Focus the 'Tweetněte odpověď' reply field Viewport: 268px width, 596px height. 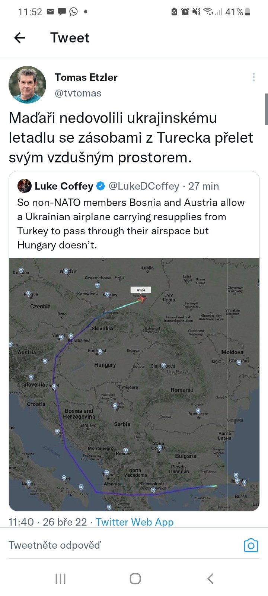112,545
